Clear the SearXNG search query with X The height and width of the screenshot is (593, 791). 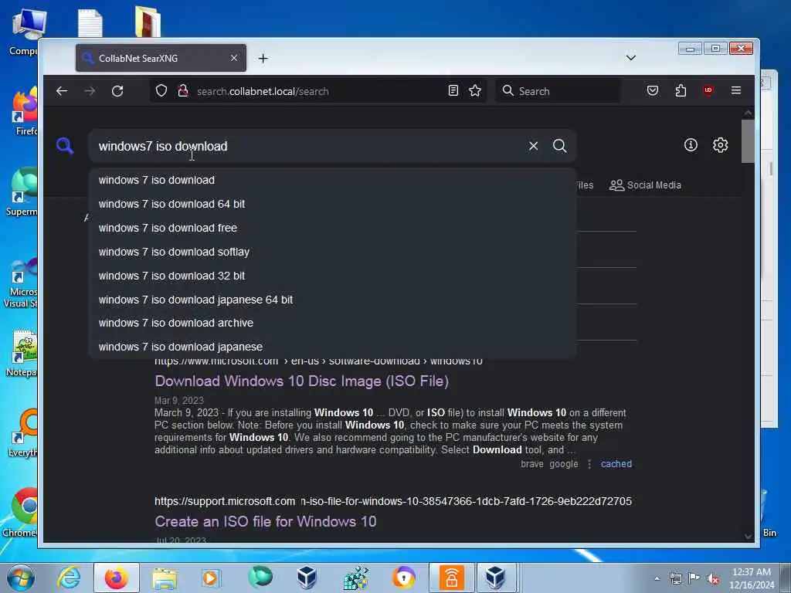click(533, 146)
